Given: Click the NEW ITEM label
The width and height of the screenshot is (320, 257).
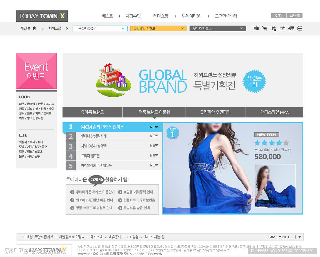Looking at the screenshot, I should point(267,134).
